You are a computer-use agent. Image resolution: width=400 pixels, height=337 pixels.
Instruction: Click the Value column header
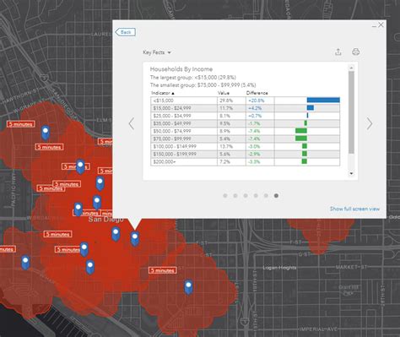224,93
